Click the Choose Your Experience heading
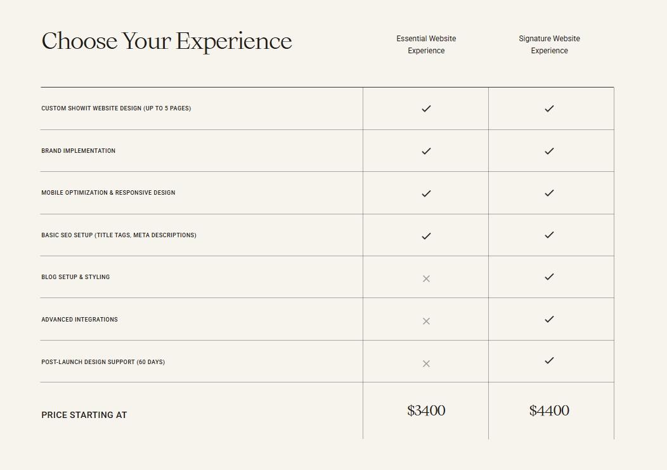This screenshot has height=470, width=667. point(167,41)
